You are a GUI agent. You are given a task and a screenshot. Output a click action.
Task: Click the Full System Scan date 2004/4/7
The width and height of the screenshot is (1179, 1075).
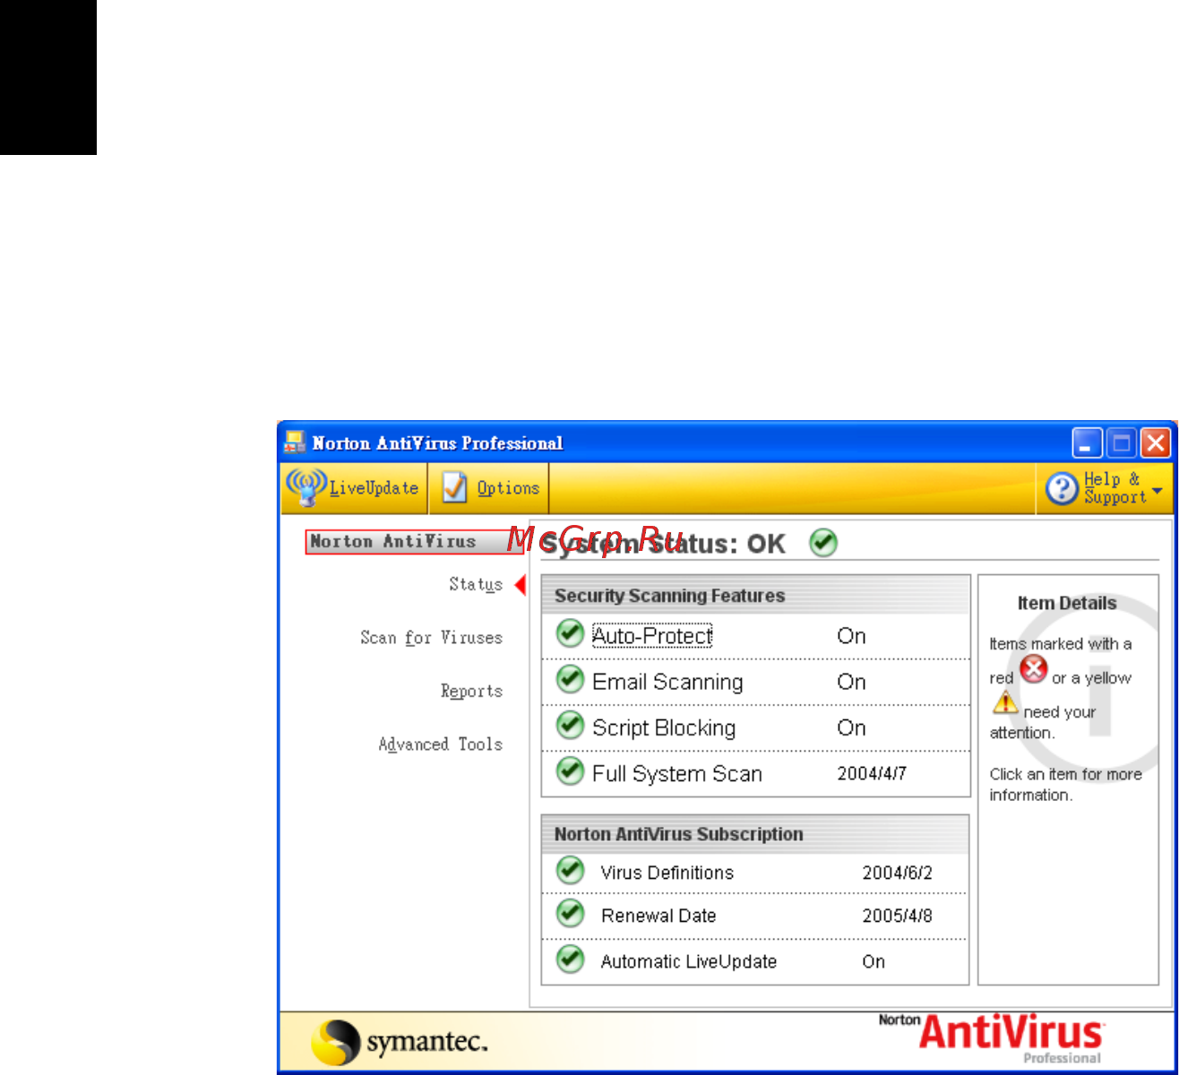click(x=872, y=774)
